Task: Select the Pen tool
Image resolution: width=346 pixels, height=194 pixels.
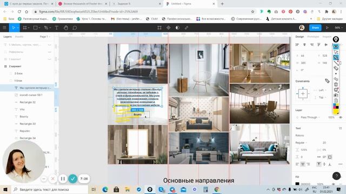Action: point(46,27)
